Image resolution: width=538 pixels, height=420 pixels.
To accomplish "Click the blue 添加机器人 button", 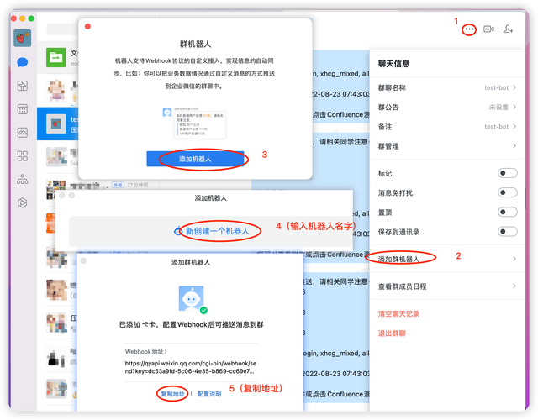I will [x=195, y=159].
